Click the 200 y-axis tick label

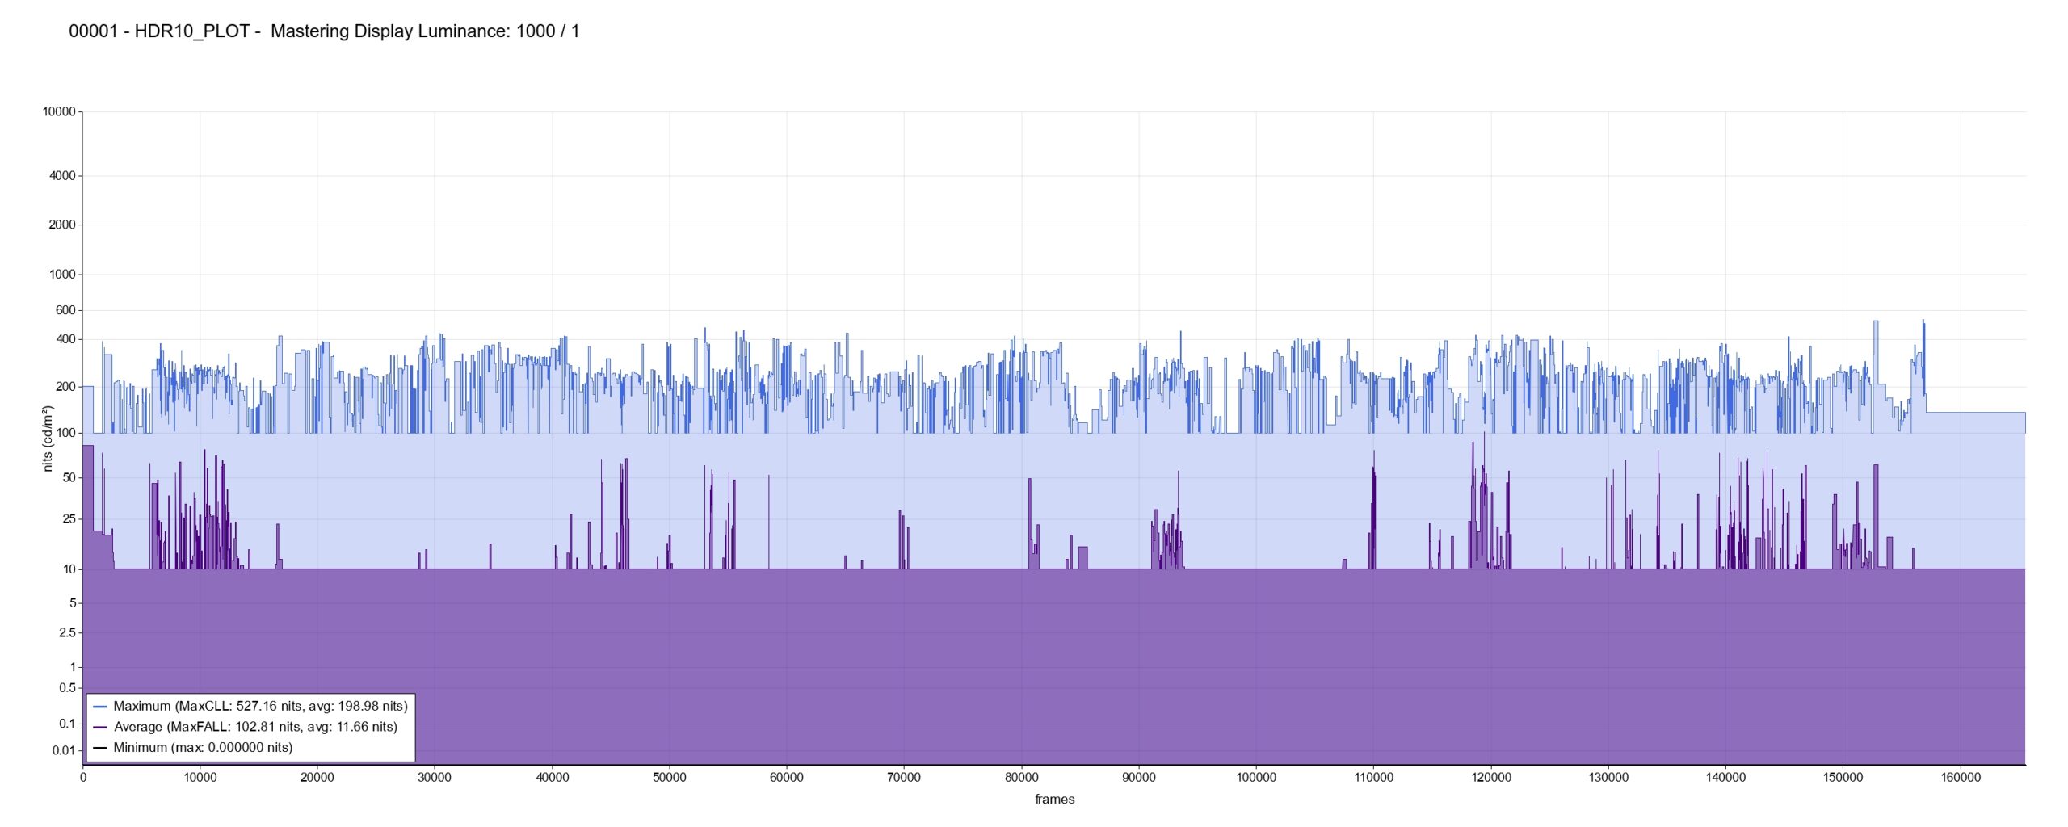tap(65, 387)
